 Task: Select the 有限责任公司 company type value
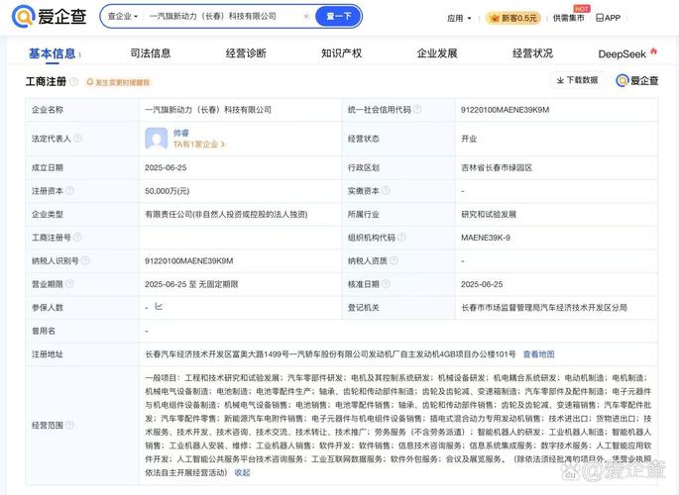pos(226,215)
